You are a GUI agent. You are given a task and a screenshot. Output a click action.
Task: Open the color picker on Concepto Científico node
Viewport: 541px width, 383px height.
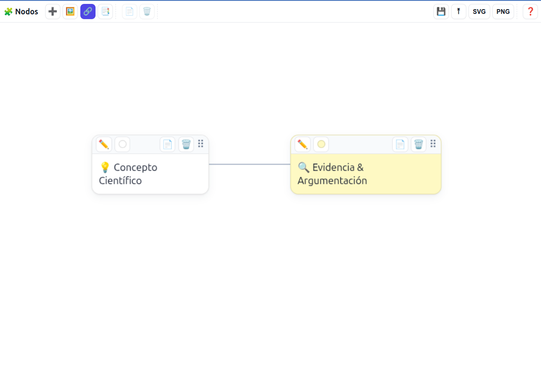pyautogui.click(x=122, y=144)
